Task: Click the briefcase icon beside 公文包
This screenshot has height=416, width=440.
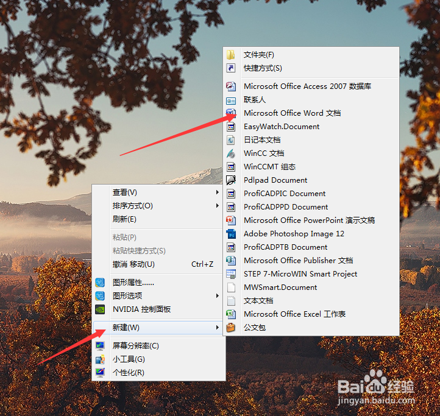Action: click(230, 328)
